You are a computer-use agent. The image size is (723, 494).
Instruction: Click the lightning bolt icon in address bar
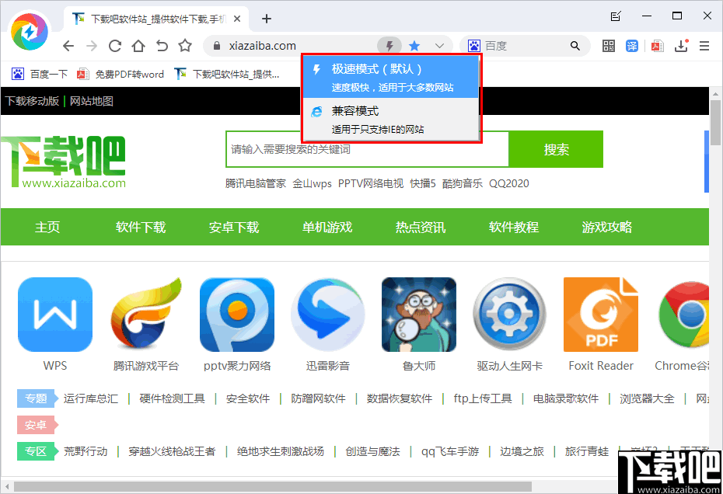pos(389,46)
